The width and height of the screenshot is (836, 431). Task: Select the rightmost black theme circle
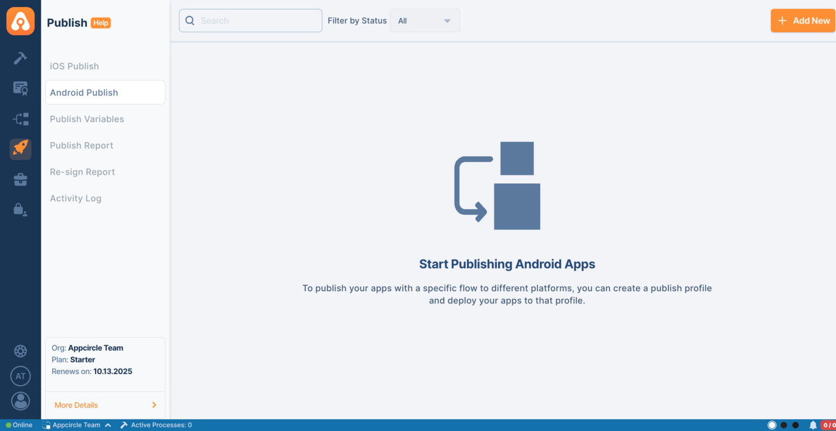tap(796, 425)
